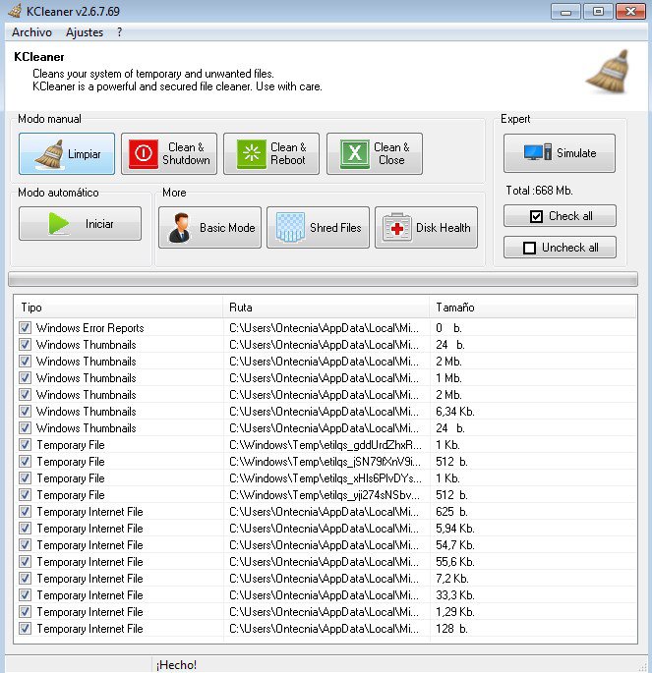Toggle checkbox for Temporary Internet File 7,2 Kb
The image size is (652, 673).
(x=25, y=579)
